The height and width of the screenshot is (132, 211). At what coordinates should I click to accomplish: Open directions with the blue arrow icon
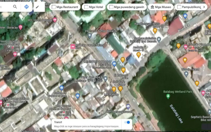26,7
